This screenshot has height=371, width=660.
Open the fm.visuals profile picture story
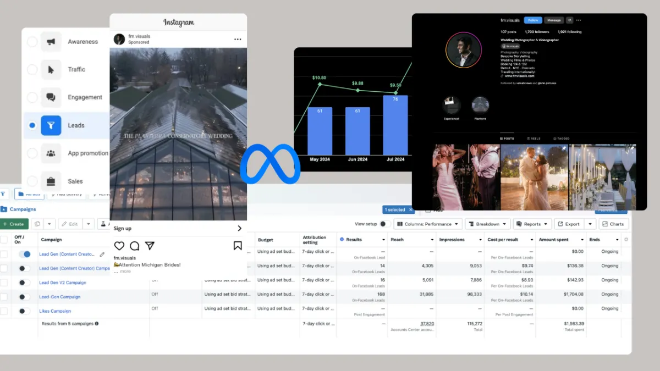pos(463,50)
